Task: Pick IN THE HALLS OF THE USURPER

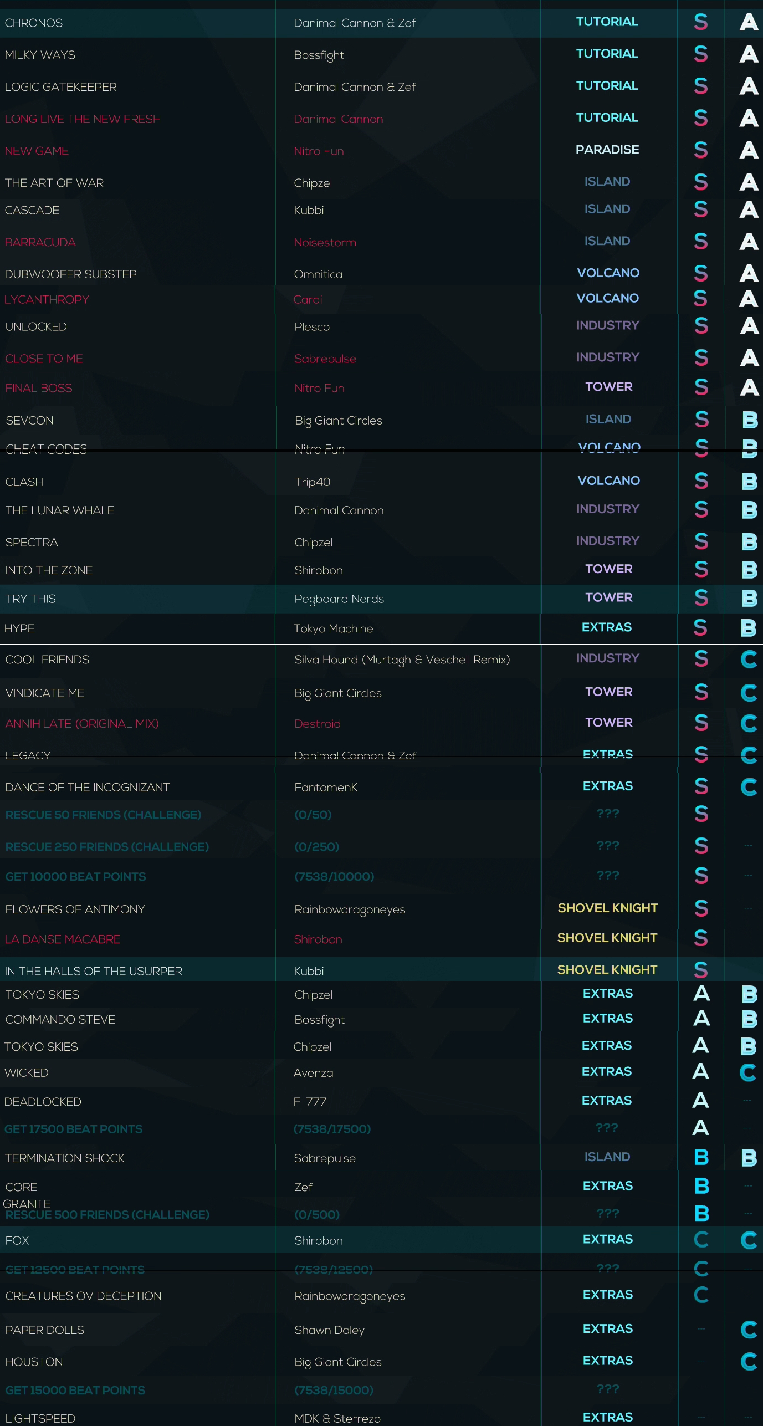Action: pos(94,971)
